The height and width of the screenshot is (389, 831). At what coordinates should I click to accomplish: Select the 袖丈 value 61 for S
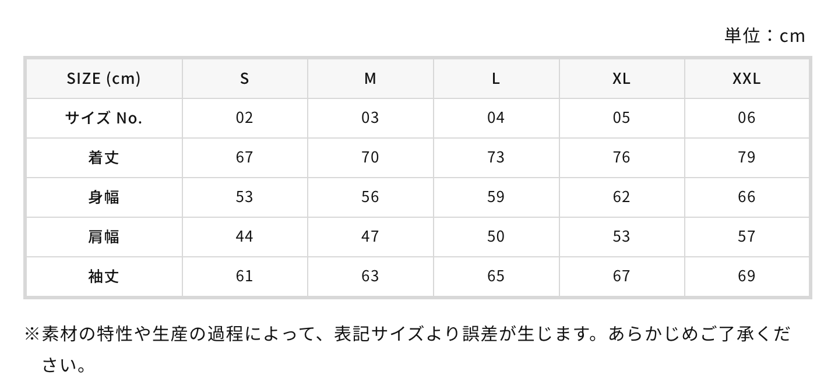(245, 276)
